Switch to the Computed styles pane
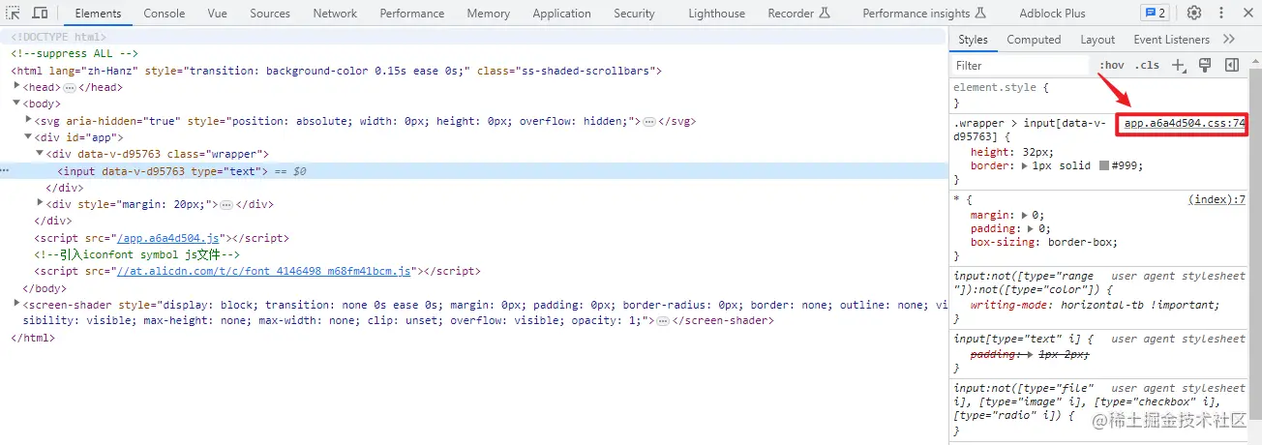 1034,40
